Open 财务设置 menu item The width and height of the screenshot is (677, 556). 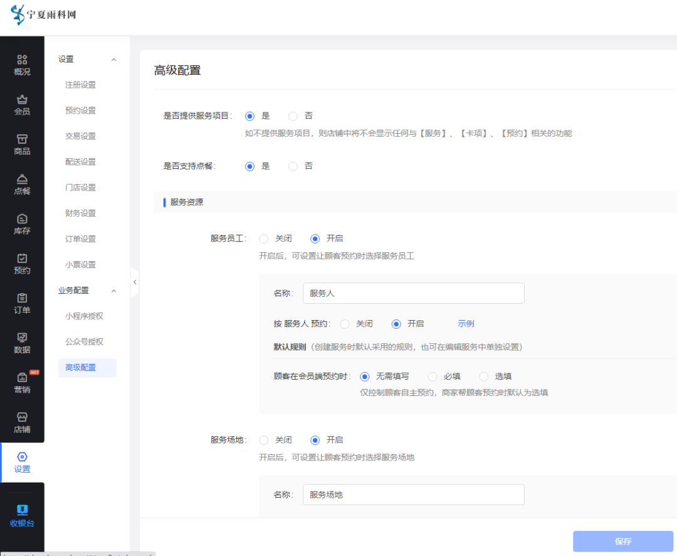(x=81, y=213)
